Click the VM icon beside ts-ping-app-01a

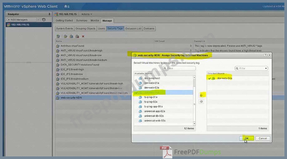tap(140, 107)
